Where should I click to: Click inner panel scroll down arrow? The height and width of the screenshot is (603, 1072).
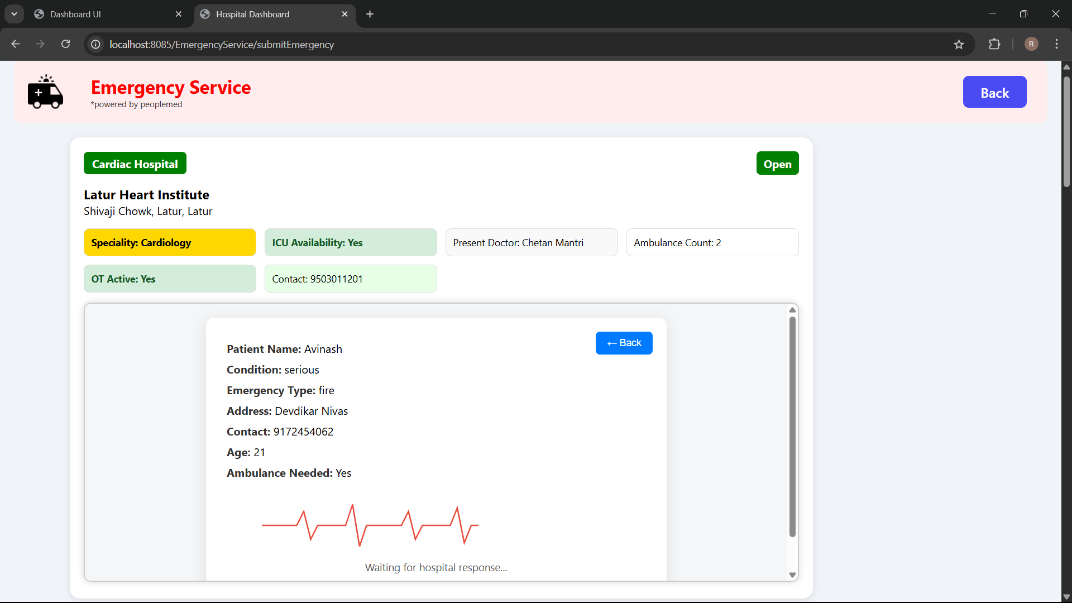point(792,575)
